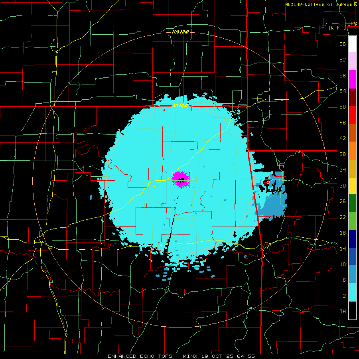This screenshot has height=359, width=359.
Task: Click the ENHANCED ECHO TOPS caption at the bottom
Action: pos(181,356)
